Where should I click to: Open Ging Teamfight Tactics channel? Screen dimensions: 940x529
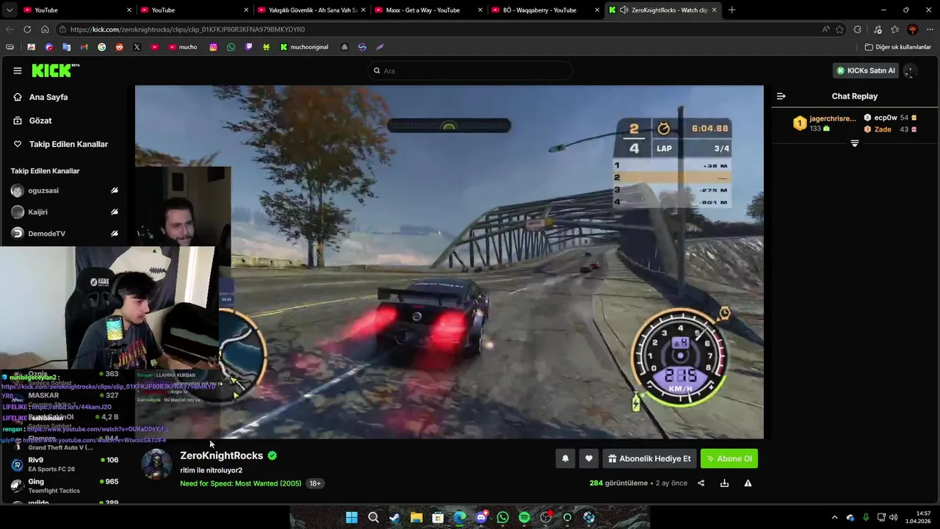tap(64, 486)
